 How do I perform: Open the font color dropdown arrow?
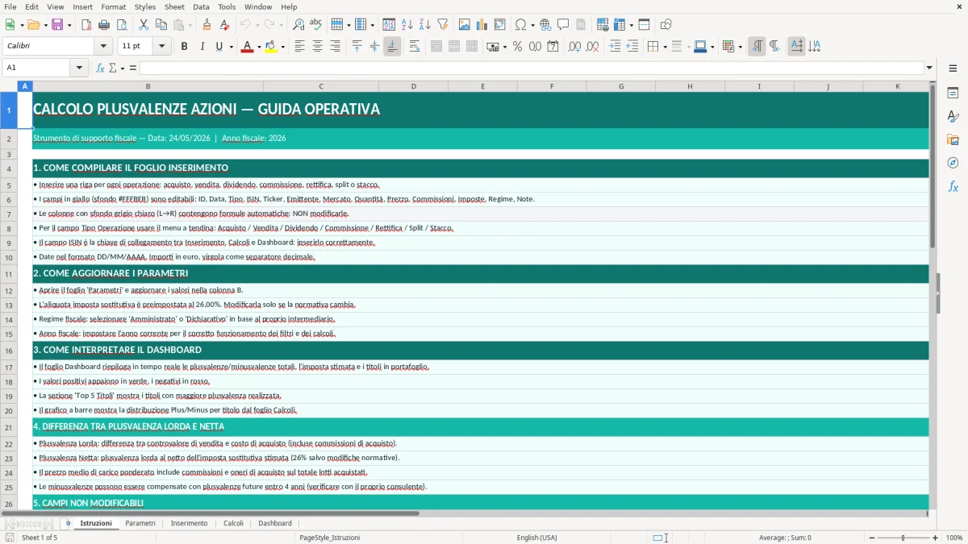point(258,47)
